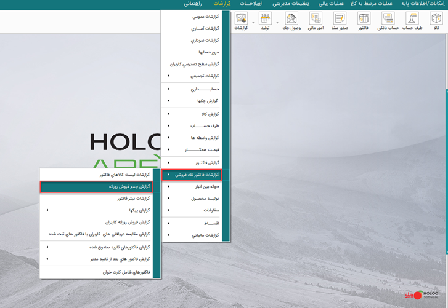Open the عملیات مالی menu
This screenshot has width=448, height=308.
(x=331, y=4)
